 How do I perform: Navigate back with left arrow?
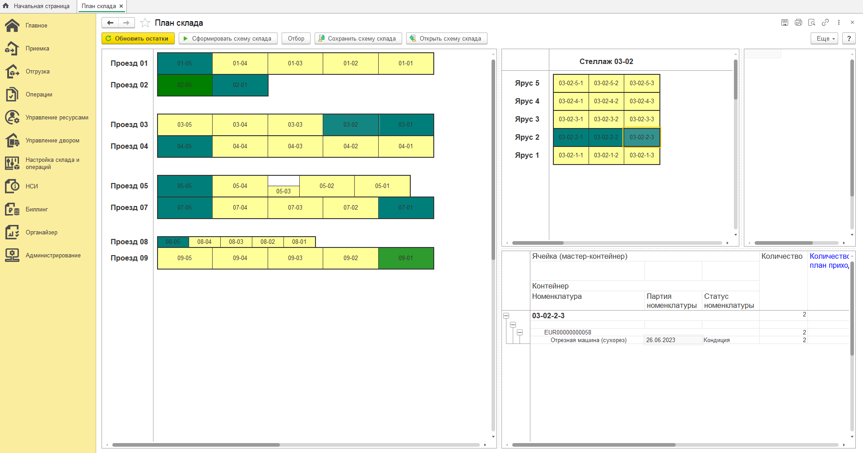[x=110, y=23]
